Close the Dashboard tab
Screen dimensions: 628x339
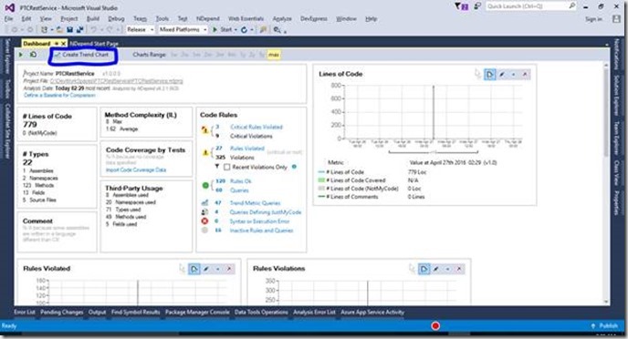63,44
